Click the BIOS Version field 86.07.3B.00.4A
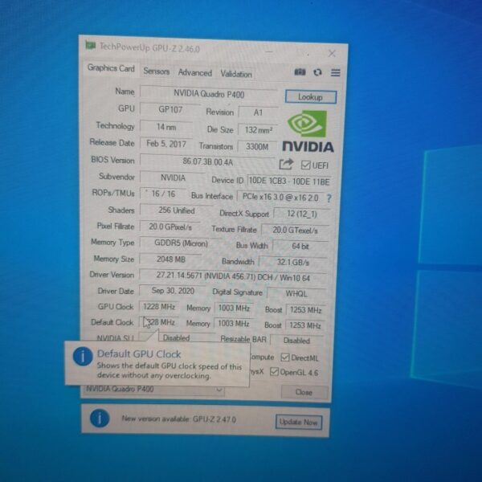This screenshot has height=482, width=482. click(208, 161)
